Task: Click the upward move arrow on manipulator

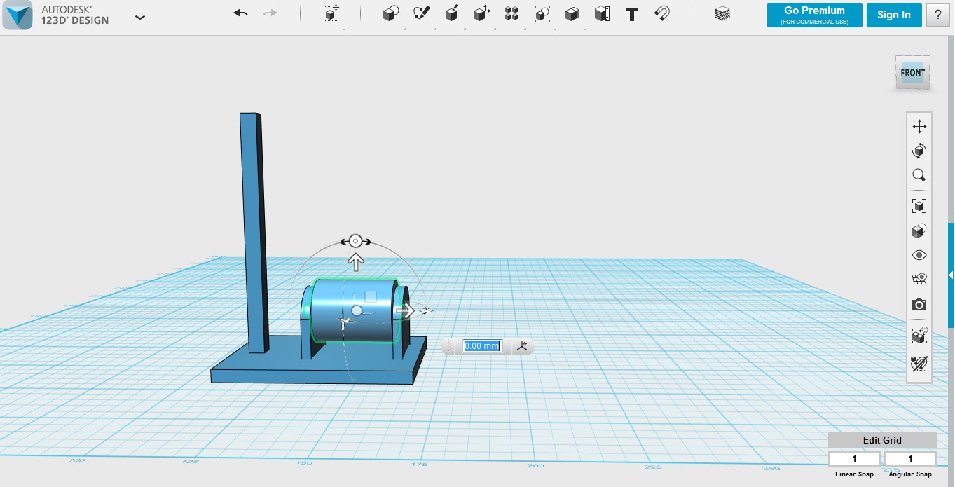Action: (356, 262)
